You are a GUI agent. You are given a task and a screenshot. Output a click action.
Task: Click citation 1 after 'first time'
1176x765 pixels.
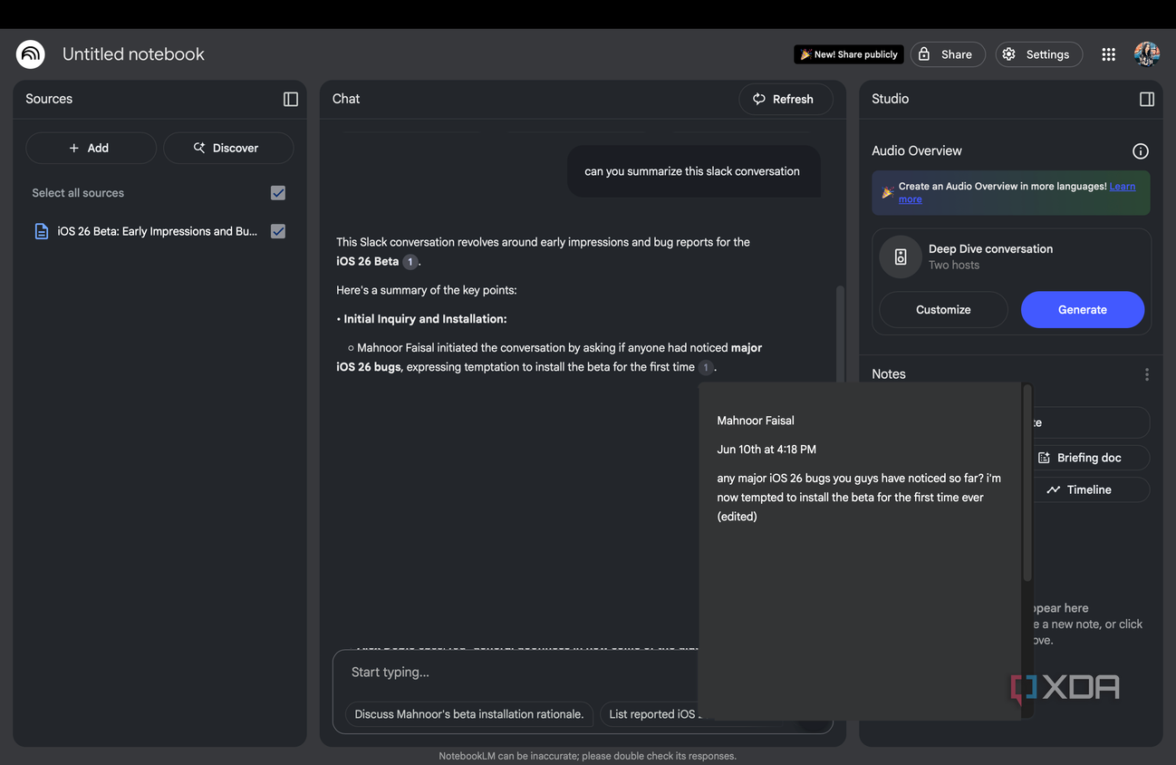coord(706,367)
